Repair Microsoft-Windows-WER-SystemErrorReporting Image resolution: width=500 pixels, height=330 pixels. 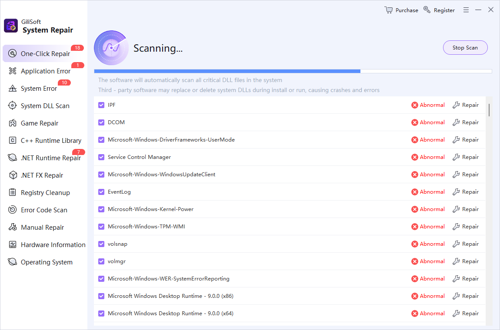point(466,279)
